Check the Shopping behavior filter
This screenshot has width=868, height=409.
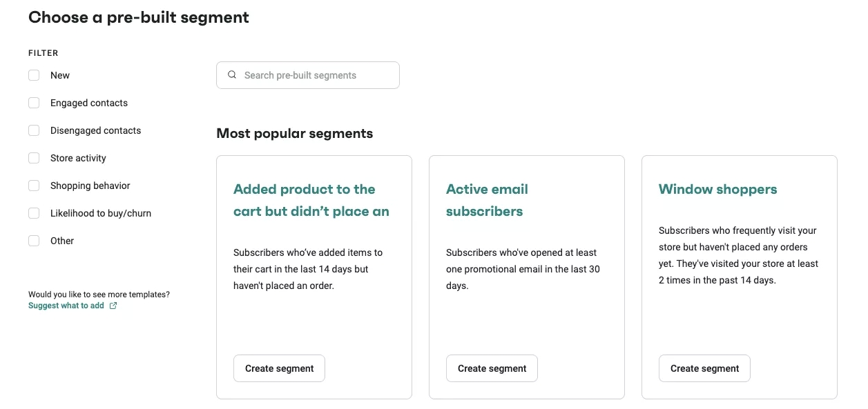click(34, 186)
